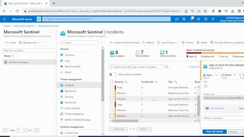This screenshot has height=137, width=244.
Task: Open more options ellipsis next to Manage view
Action: coord(45,42)
